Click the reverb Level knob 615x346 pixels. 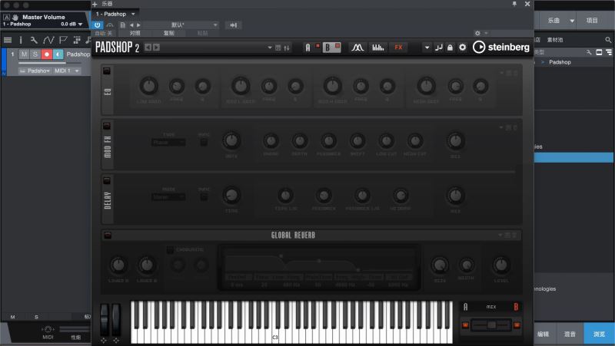(x=501, y=265)
